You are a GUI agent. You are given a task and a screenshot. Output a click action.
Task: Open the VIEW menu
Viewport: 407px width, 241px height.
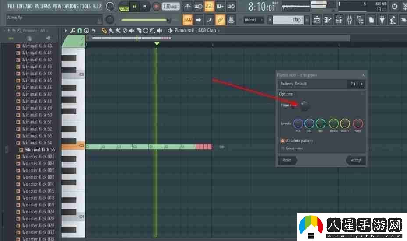[x=57, y=6]
